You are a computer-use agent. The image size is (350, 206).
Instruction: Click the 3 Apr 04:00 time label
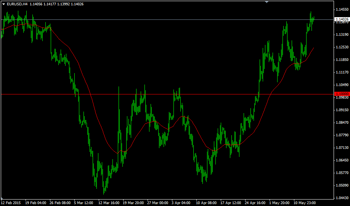coord(181,203)
